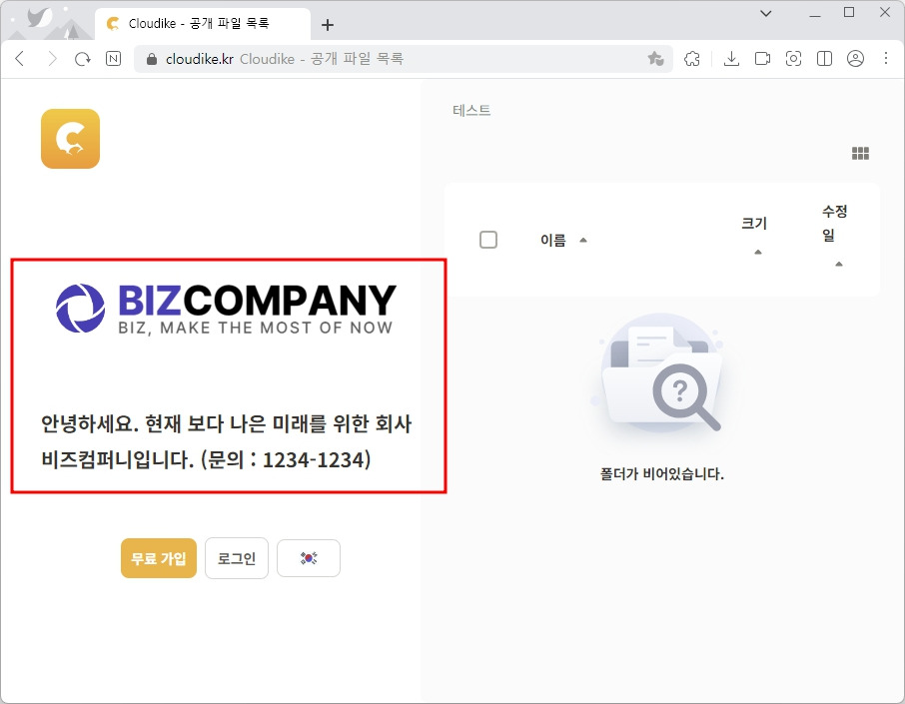Click the 수정일 column header

(835, 223)
